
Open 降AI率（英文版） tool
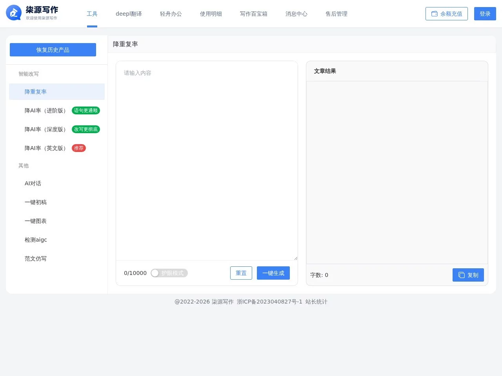coord(45,148)
